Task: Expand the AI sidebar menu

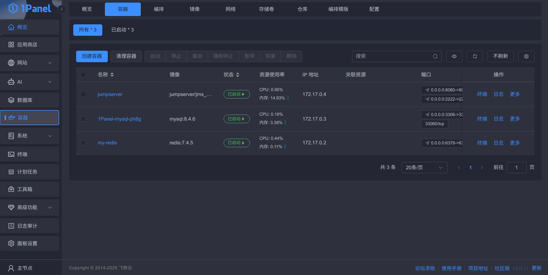Action: (30, 82)
